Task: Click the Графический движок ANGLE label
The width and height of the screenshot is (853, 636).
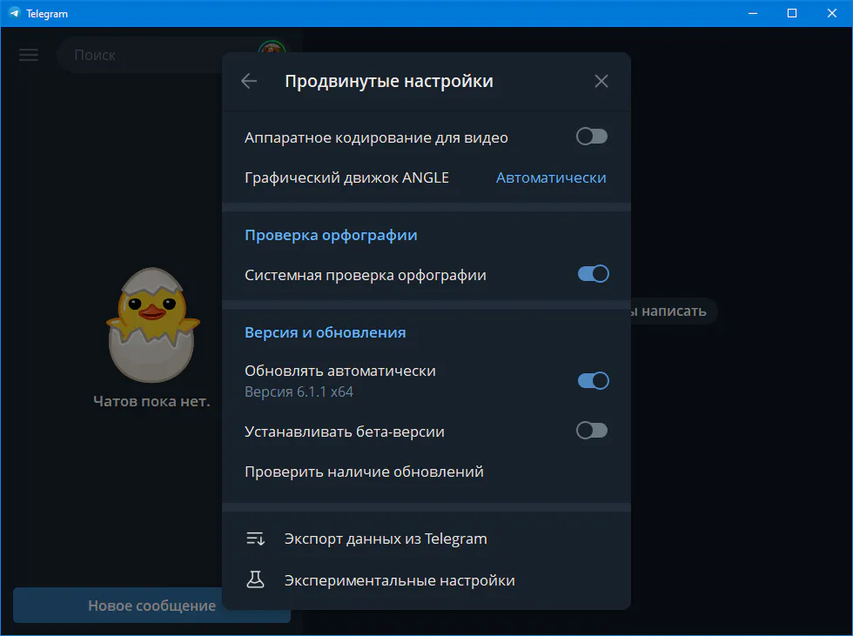Action: [x=346, y=177]
